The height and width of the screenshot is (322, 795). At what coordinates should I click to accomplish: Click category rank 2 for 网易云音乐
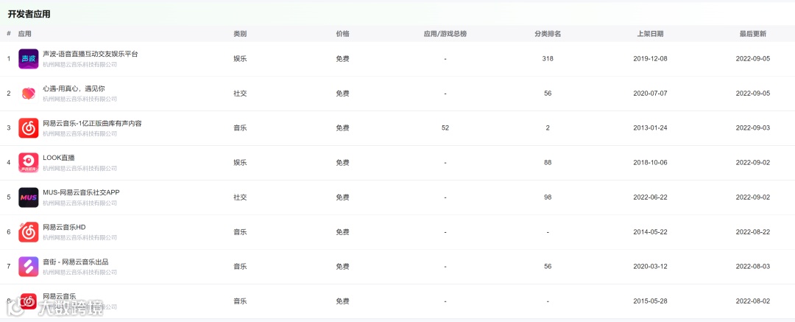[548, 128]
